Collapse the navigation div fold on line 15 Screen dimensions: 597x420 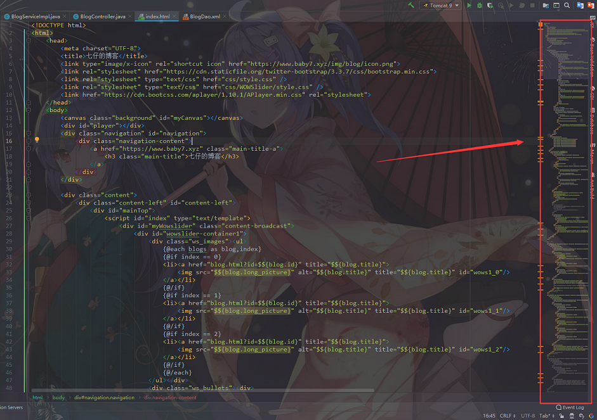pos(29,134)
